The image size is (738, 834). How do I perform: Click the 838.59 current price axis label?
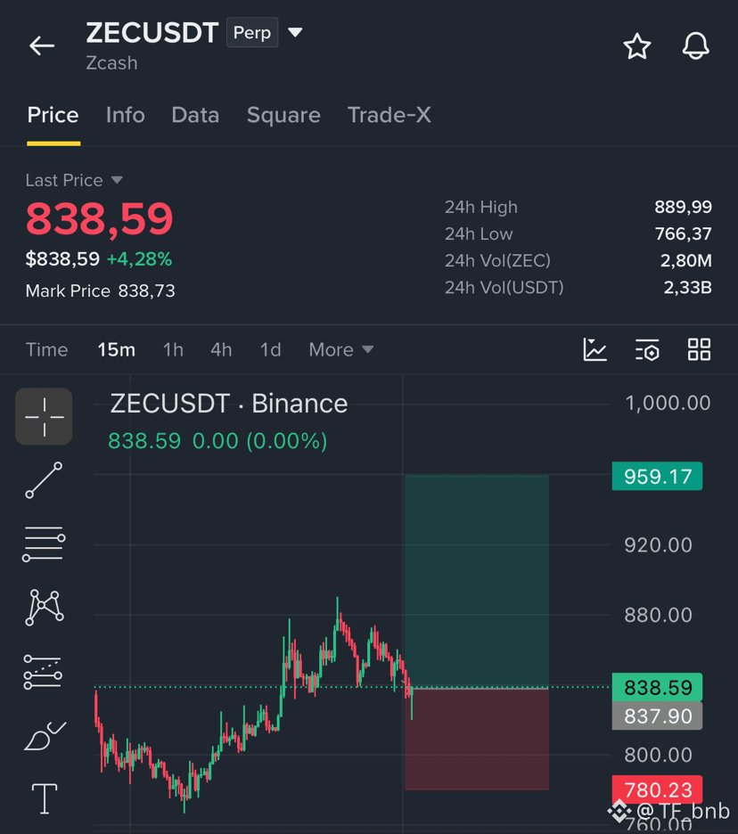[x=657, y=687]
